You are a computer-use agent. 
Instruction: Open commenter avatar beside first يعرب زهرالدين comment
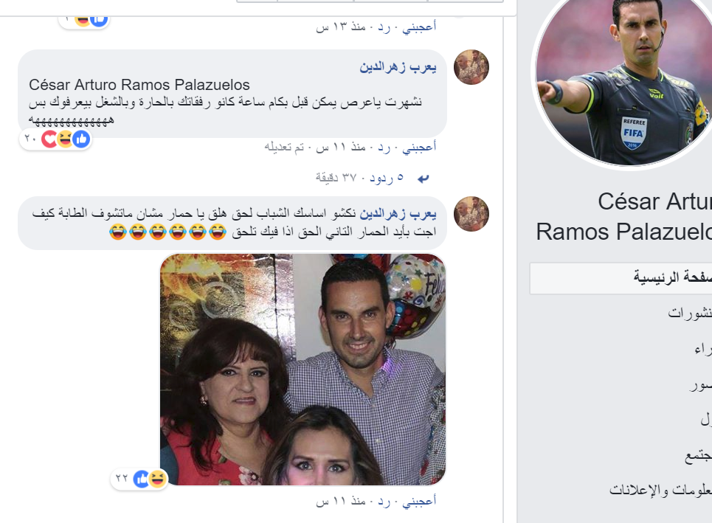pyautogui.click(x=471, y=67)
